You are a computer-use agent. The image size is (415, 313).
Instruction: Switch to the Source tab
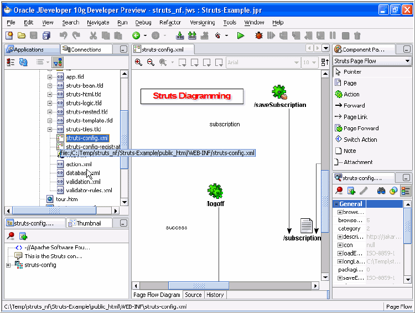tap(193, 295)
